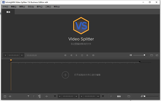The image size is (161, 101).
Task: Open the 操作(C) menu
Action: 40,7
